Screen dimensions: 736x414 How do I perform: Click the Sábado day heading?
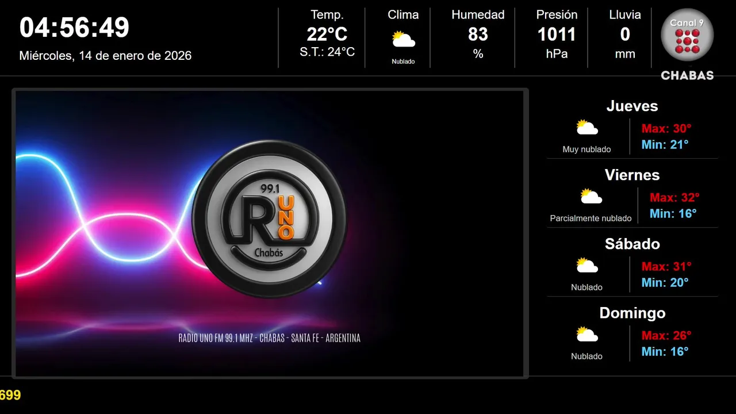pos(632,244)
